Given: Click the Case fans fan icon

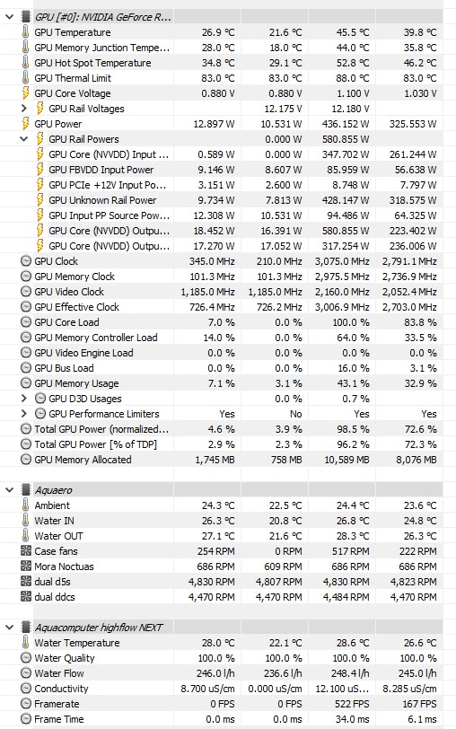Looking at the screenshot, I should 26,551.
